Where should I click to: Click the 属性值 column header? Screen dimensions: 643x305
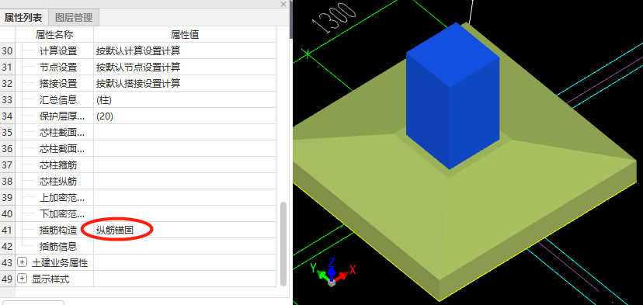[x=185, y=35]
